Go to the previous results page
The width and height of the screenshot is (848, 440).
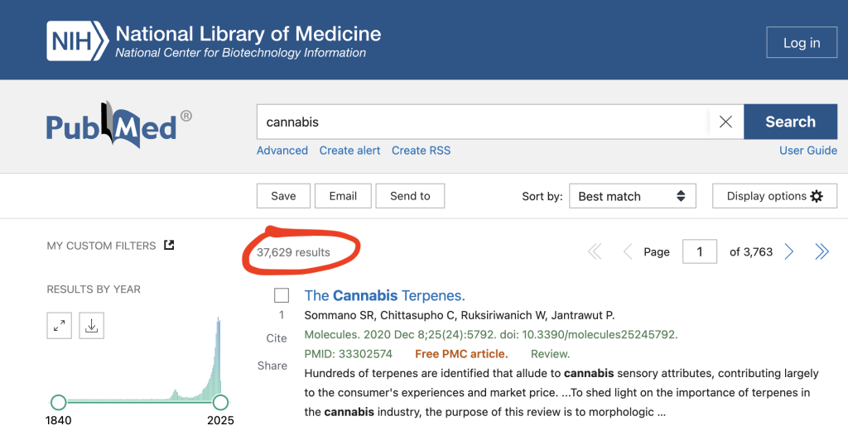627,252
